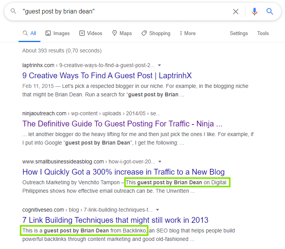The width and height of the screenshot is (285, 249).
Task: Click the cognitiveseo.com breadcrumb URL
Action: [87, 210]
